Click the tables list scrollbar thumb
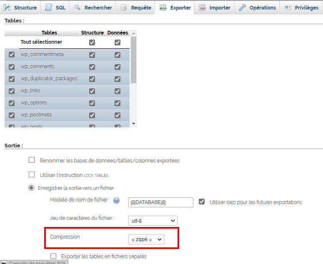This screenshot has height=264, width=323. pyautogui.click(x=133, y=60)
